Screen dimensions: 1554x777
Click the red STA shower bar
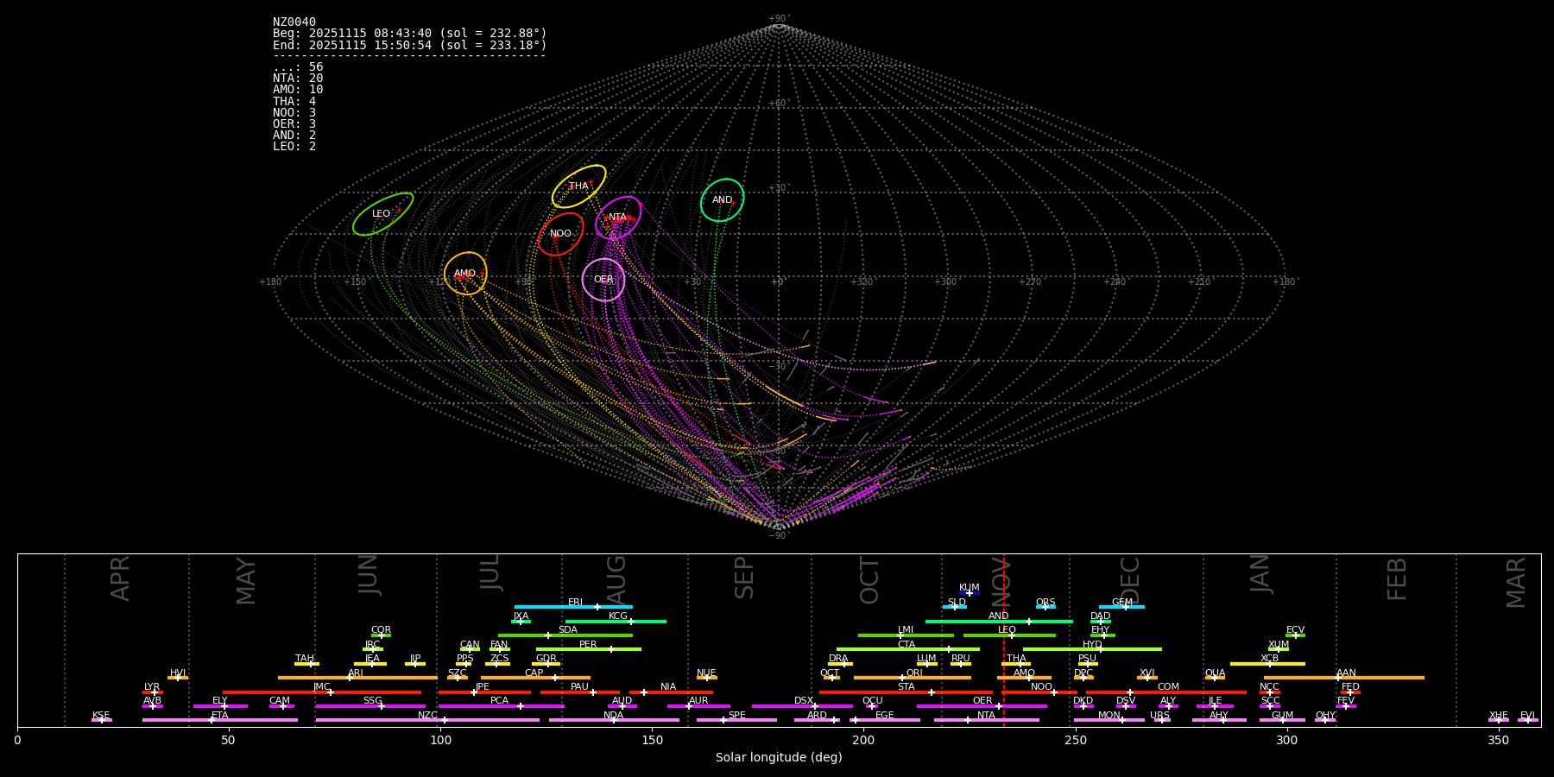(x=906, y=692)
